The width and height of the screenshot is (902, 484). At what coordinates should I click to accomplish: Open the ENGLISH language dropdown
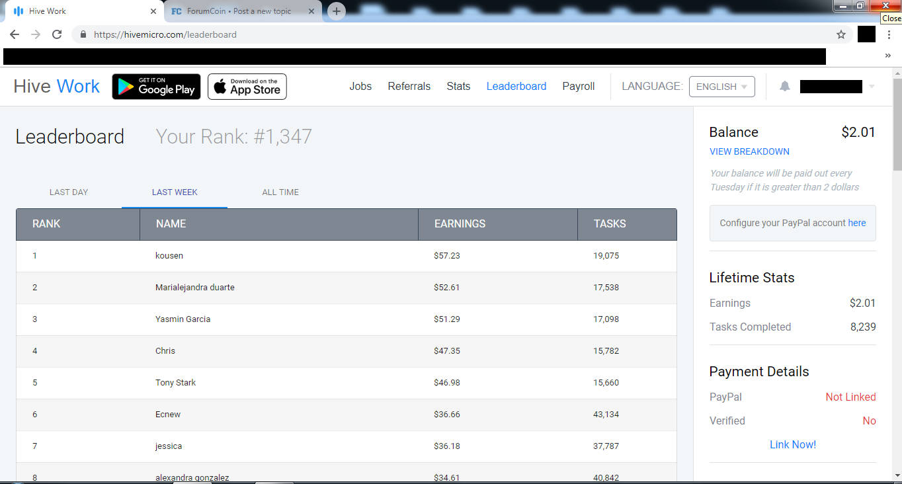coord(721,87)
